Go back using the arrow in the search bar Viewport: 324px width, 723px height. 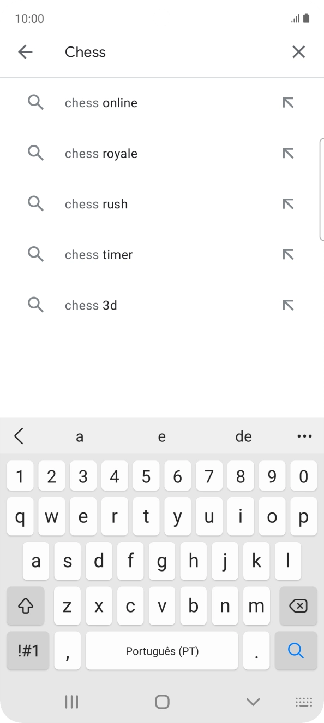25,51
